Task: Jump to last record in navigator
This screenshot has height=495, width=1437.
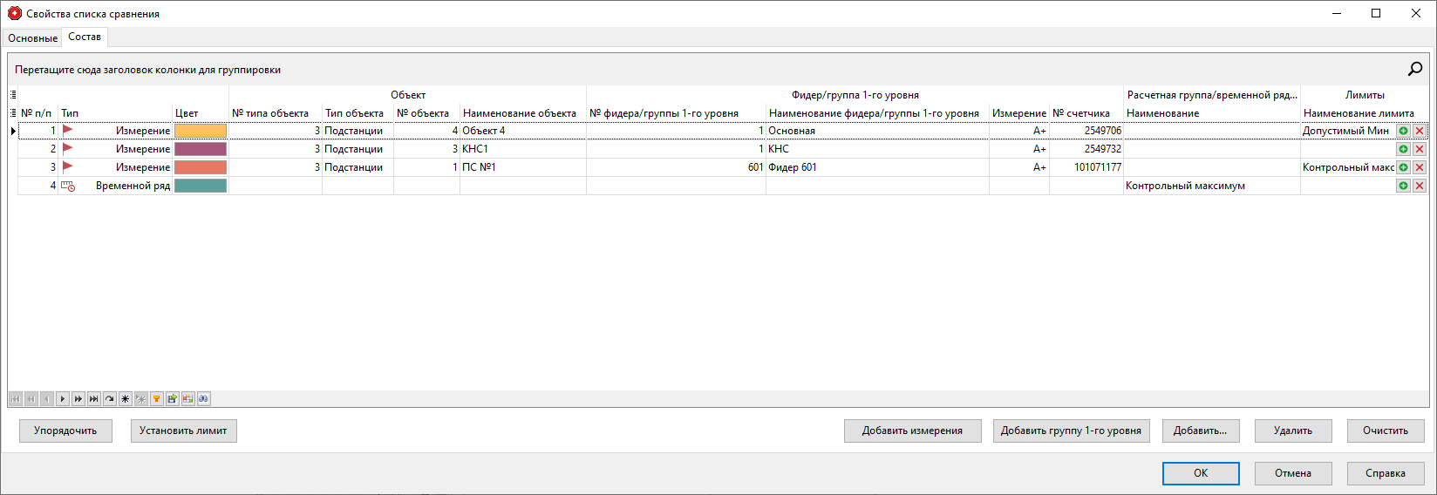Action: click(x=94, y=399)
